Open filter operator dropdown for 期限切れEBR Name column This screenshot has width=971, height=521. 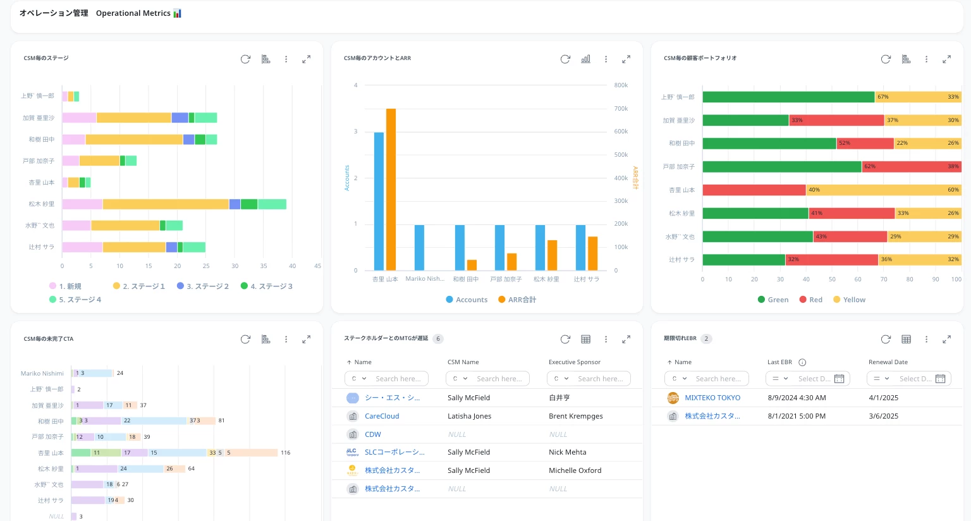point(679,379)
